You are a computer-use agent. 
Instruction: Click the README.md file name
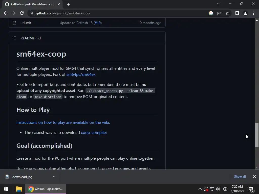31,38
